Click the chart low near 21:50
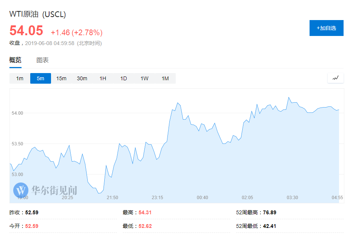The width and height of the screenshot is (350, 237). (x=99, y=193)
